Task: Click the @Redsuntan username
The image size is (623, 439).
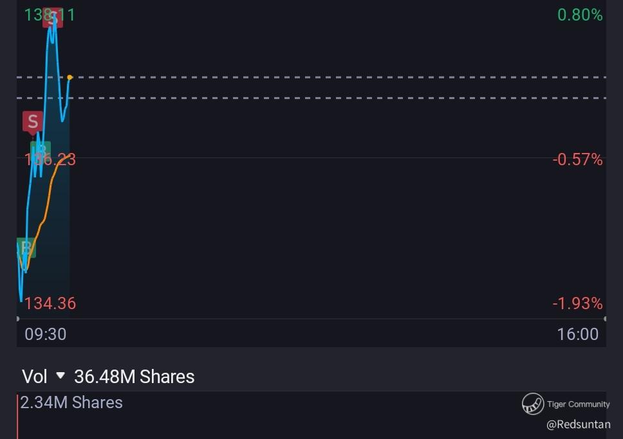Action: (578, 425)
